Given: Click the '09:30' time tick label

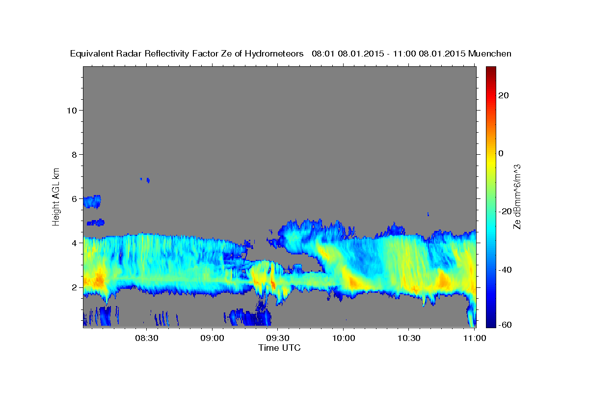Looking at the screenshot, I should (277, 338).
